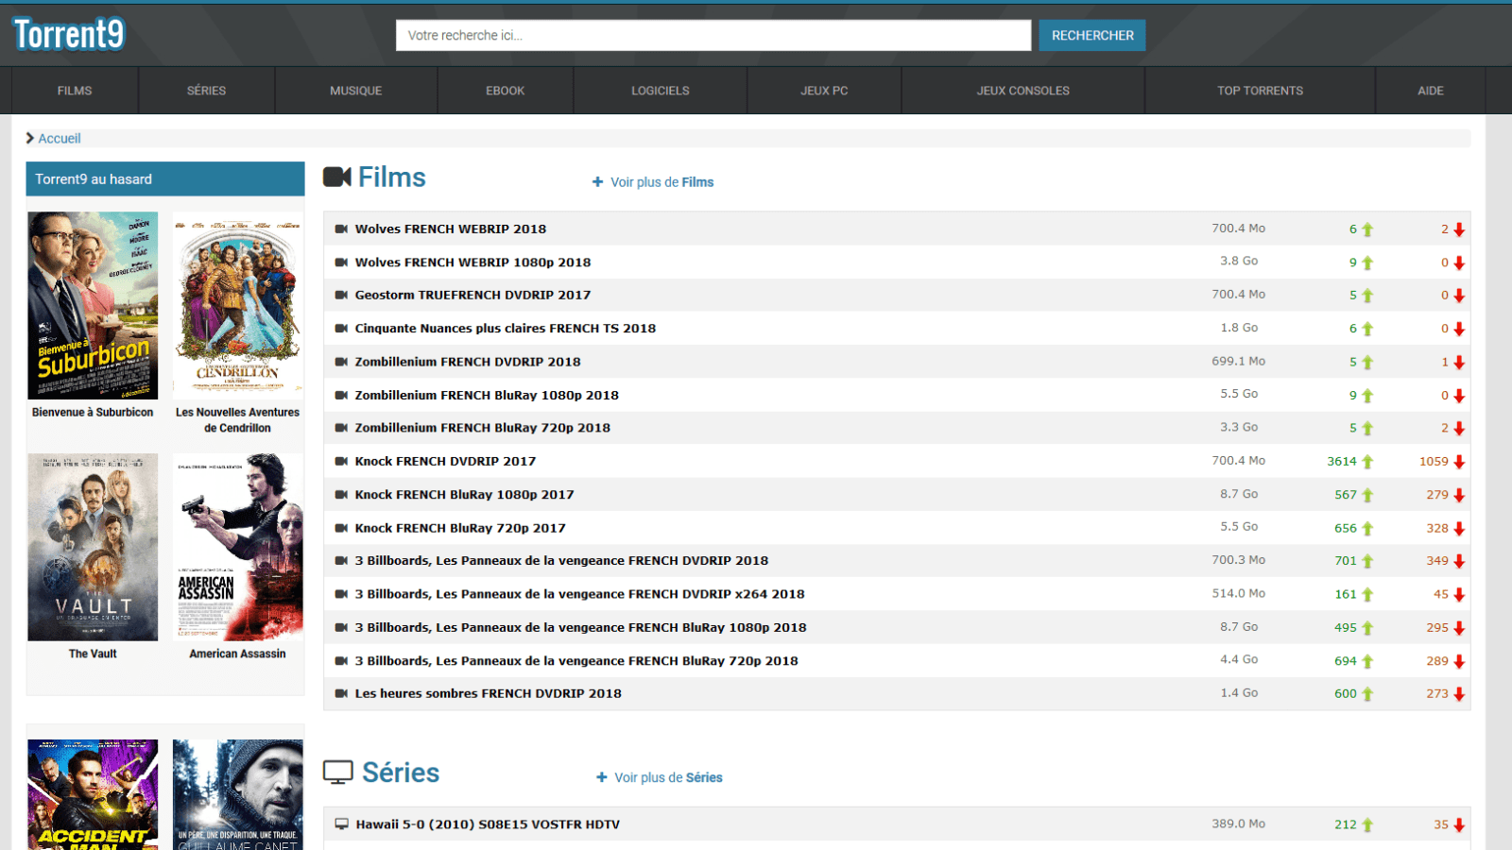Open the JEUX CONSOLES menu
This screenshot has height=850, width=1512.
tap(1023, 91)
